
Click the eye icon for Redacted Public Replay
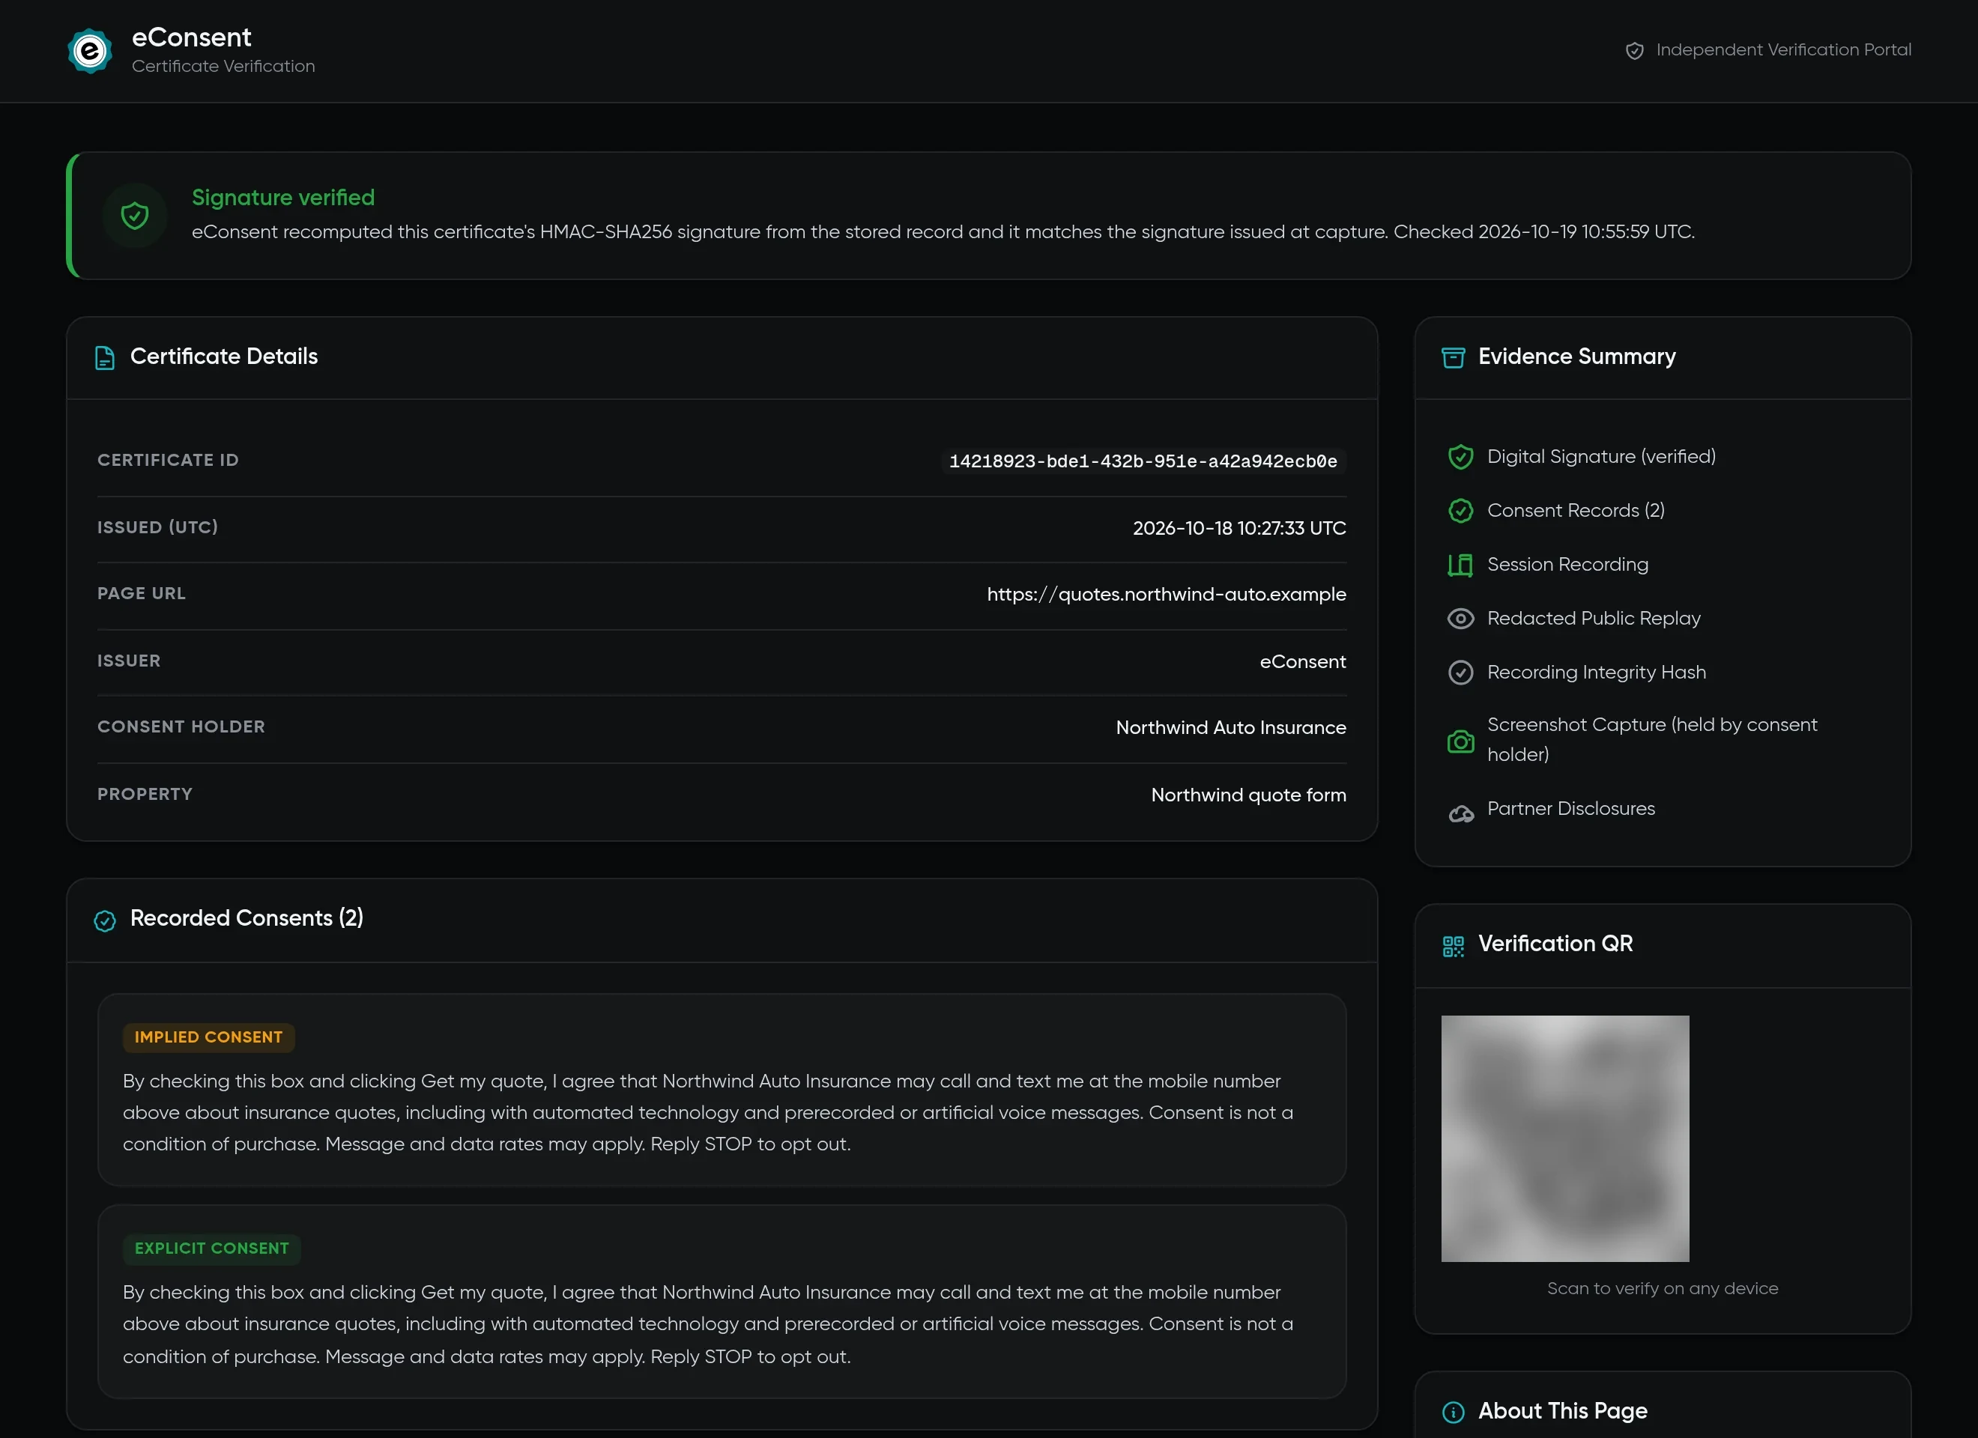[1460, 619]
